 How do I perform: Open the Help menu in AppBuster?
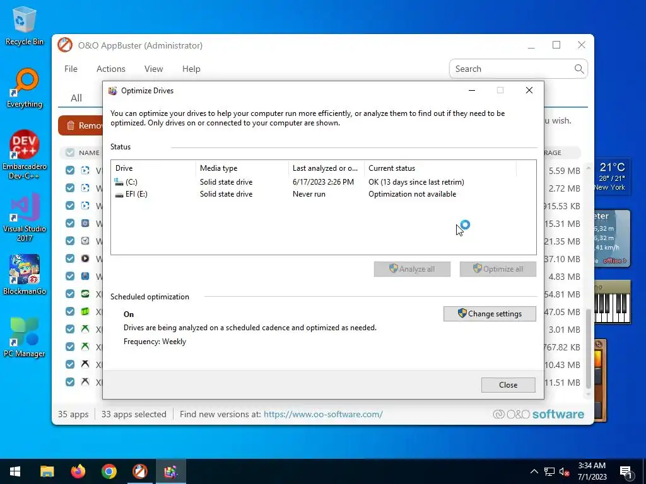coord(191,69)
